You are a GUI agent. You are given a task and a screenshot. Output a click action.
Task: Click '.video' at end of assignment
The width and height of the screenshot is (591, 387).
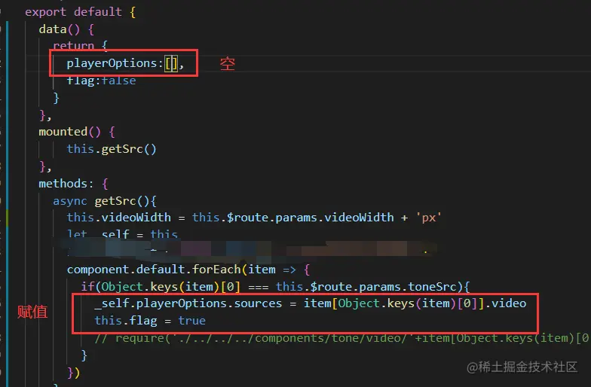(506, 303)
